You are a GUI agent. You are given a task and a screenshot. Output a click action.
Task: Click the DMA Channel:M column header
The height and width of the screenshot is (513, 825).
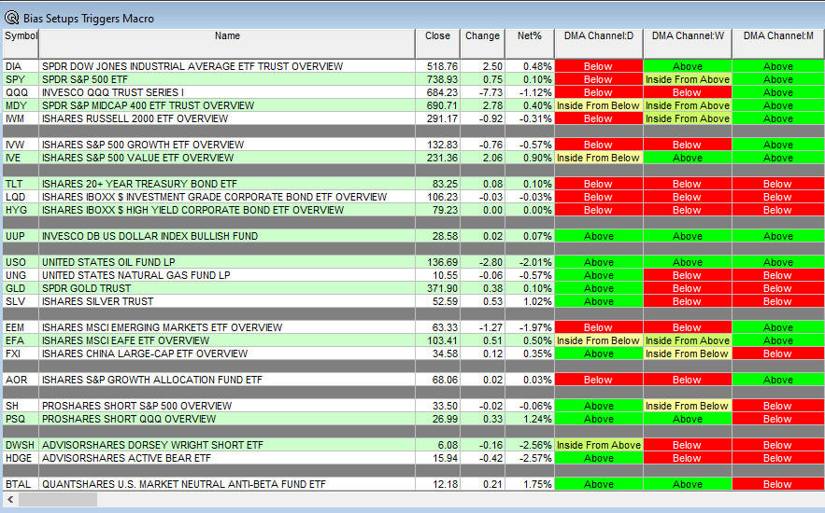[778, 44]
